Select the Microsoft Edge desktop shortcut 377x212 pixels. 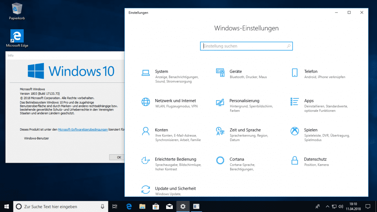coord(17,38)
